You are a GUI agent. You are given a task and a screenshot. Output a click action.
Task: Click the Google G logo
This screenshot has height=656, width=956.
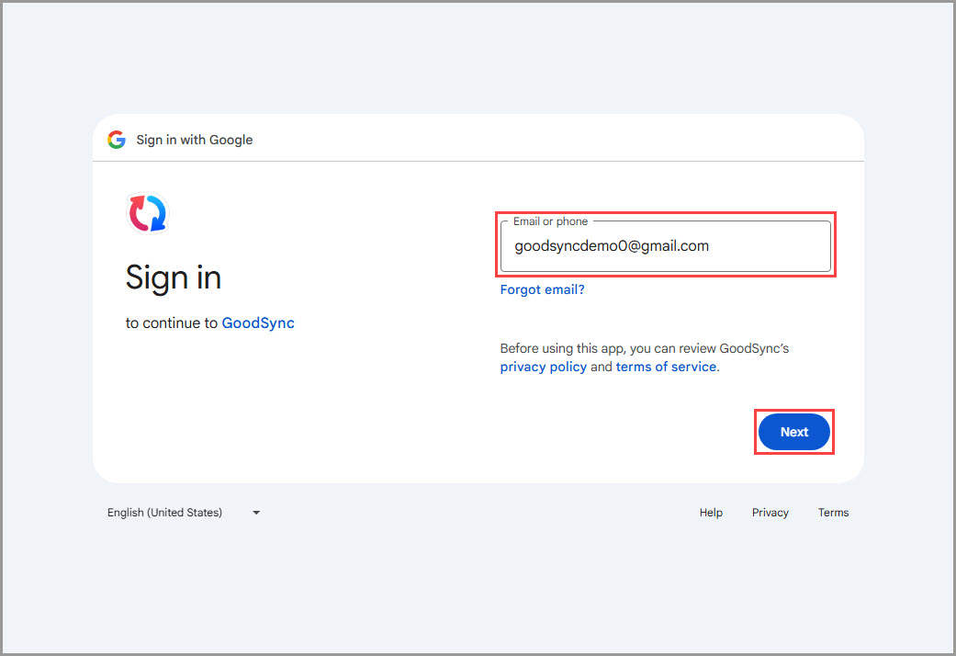point(117,140)
